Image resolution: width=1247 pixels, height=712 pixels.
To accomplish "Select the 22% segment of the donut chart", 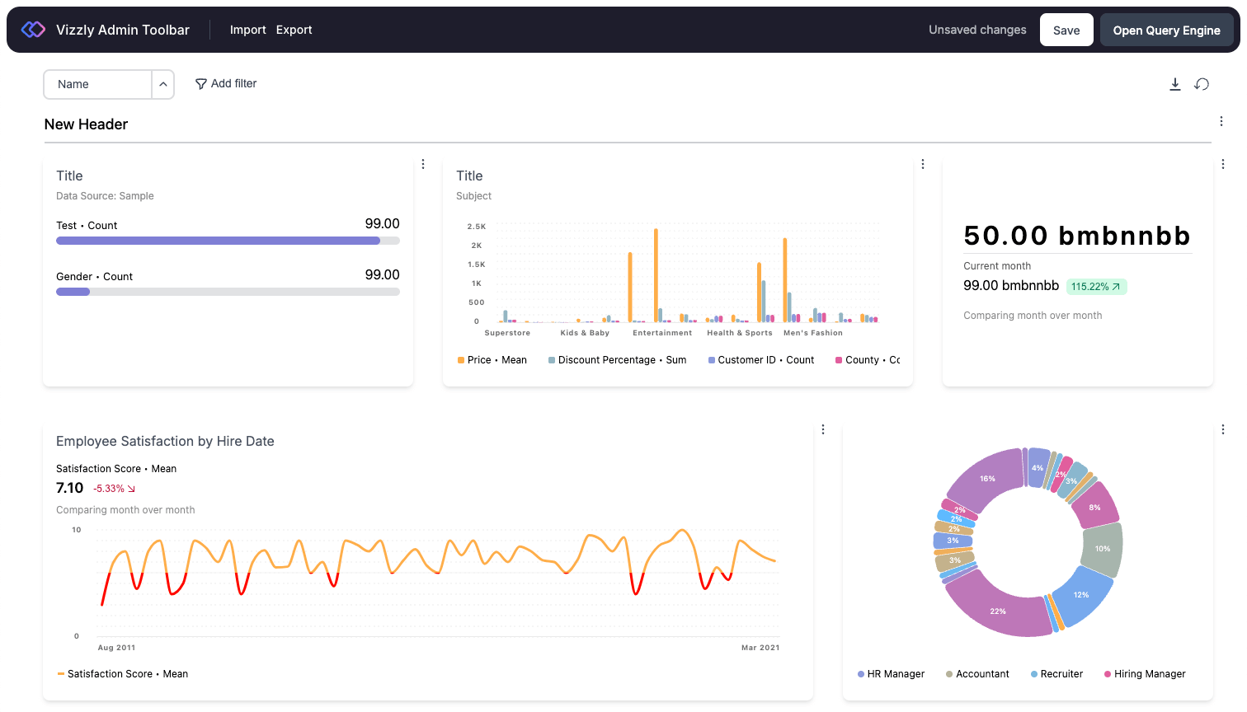I will pos(998,611).
